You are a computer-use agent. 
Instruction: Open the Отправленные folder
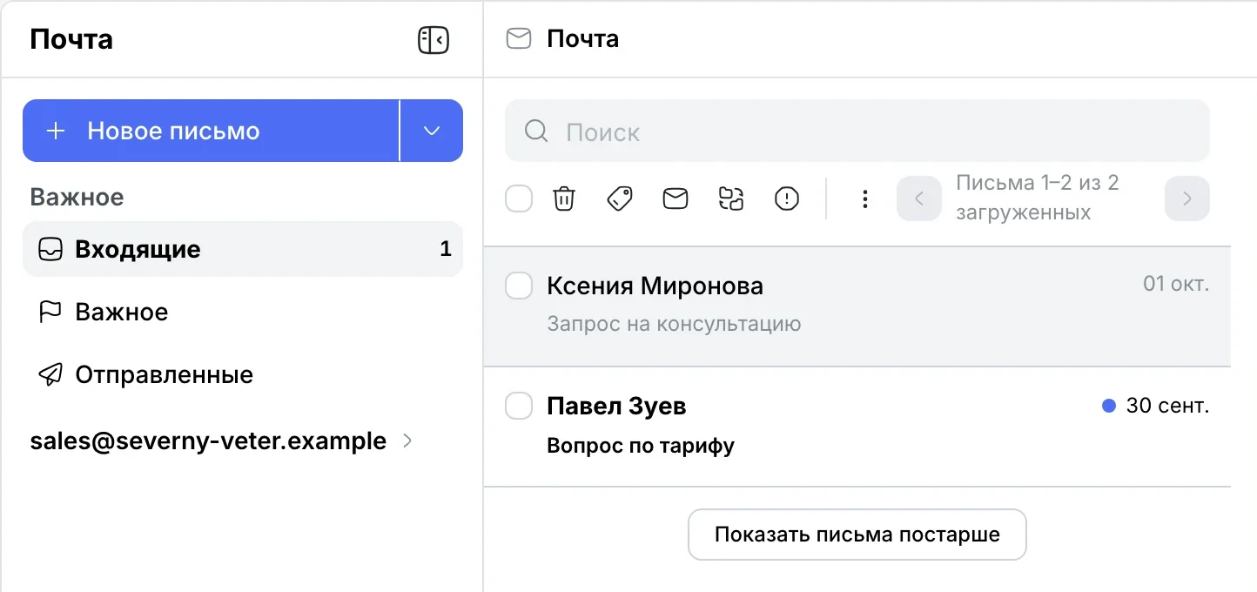tap(243, 374)
